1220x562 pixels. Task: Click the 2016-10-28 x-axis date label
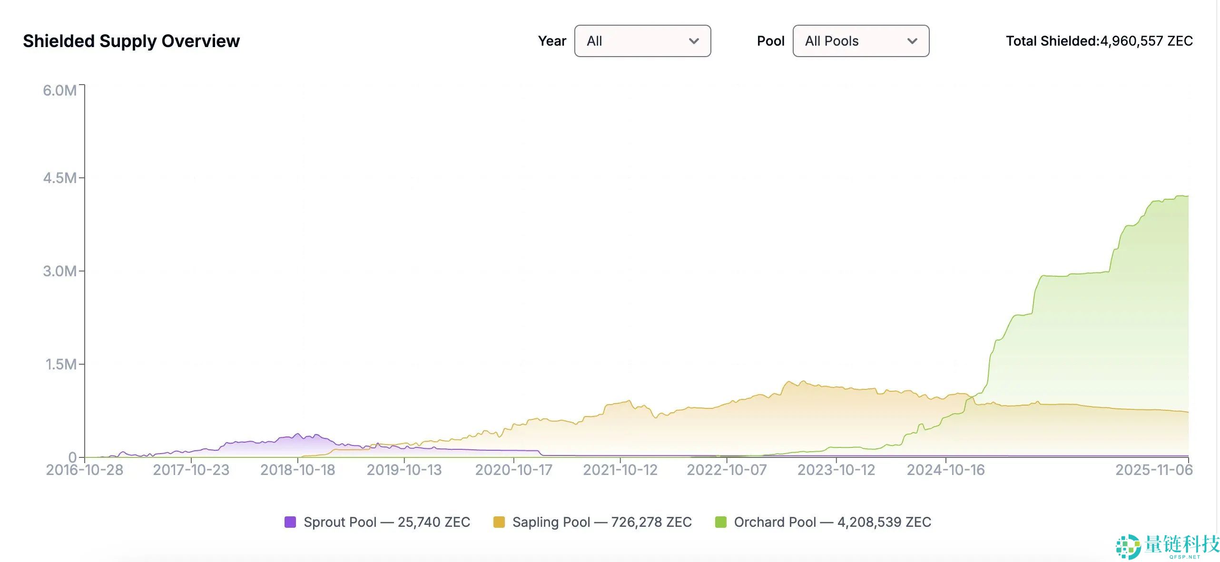(x=84, y=470)
